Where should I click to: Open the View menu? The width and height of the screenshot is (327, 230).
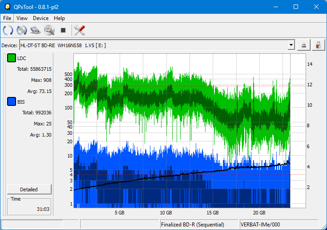pyautogui.click(x=22, y=18)
